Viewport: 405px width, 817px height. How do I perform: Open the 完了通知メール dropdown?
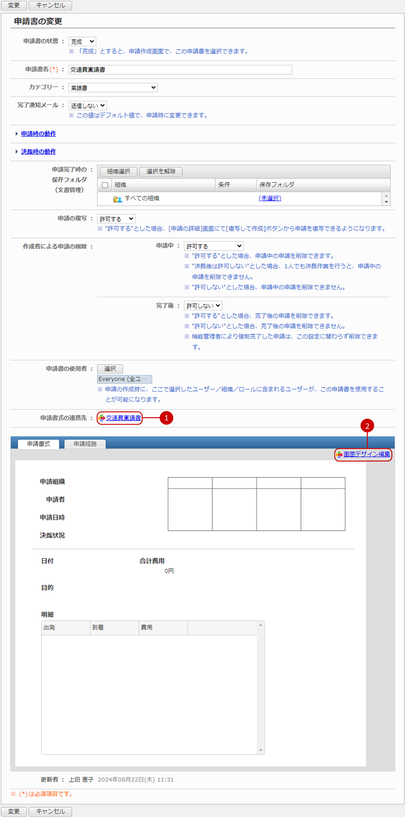click(x=88, y=105)
